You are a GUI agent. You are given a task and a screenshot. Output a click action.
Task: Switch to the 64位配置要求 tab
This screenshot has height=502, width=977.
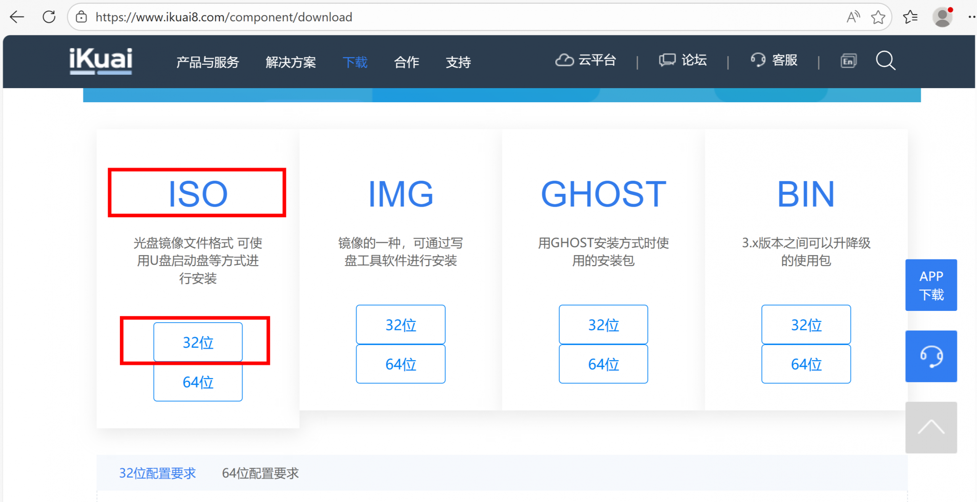260,473
